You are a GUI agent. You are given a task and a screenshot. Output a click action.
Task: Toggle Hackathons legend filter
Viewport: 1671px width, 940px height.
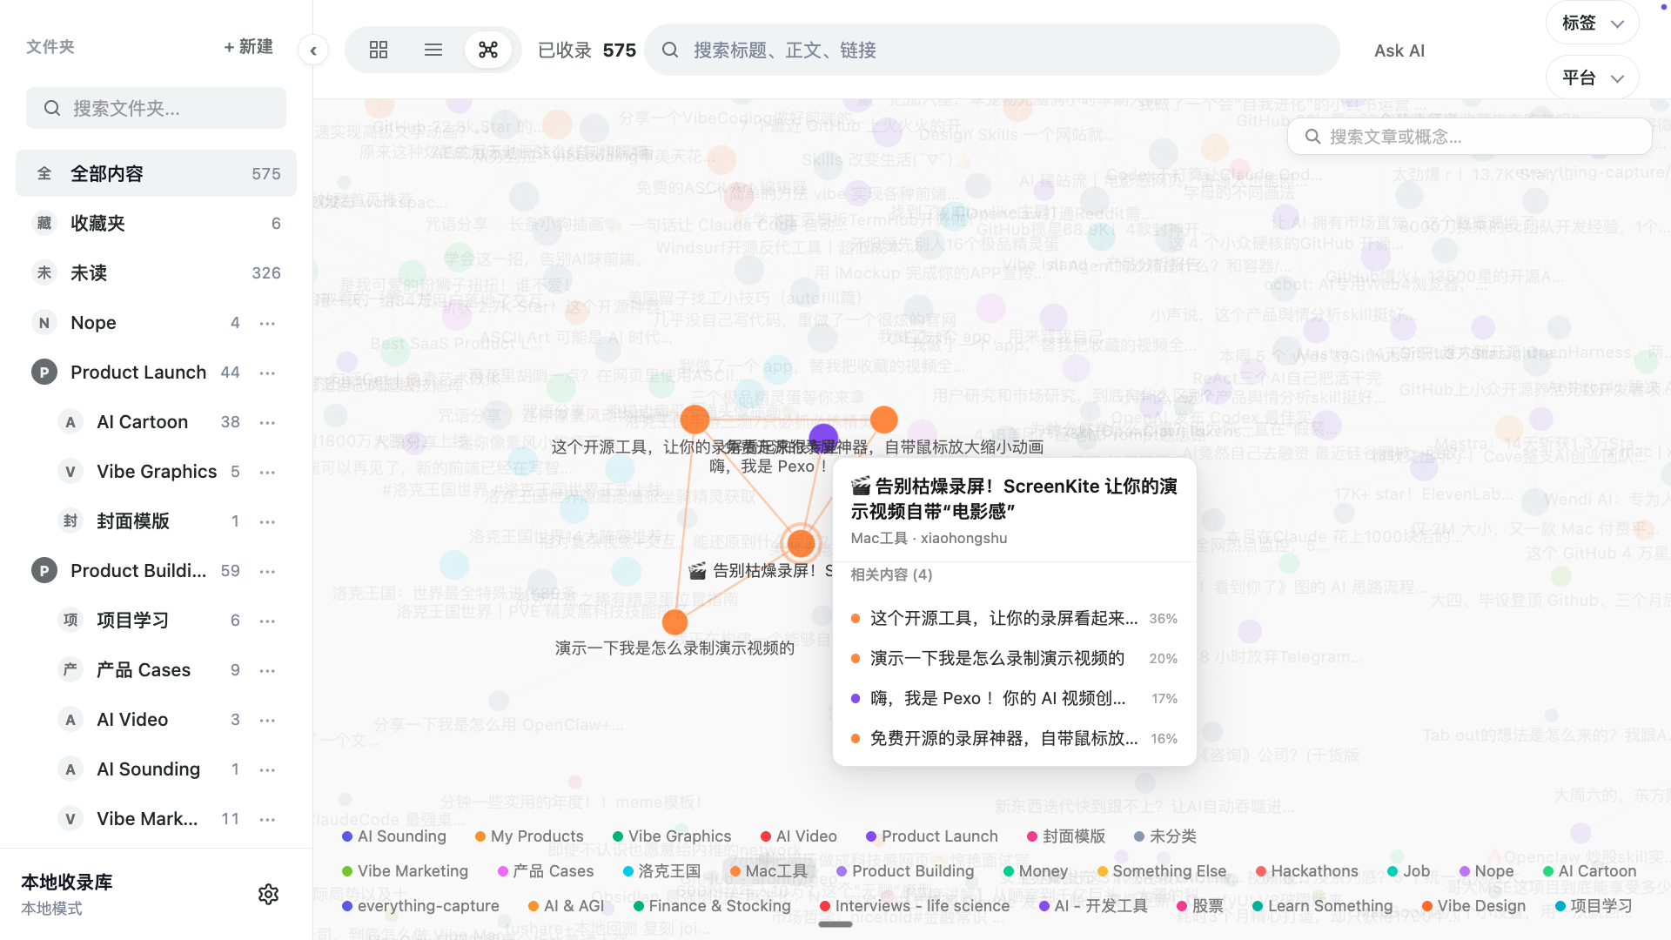[1306, 871]
